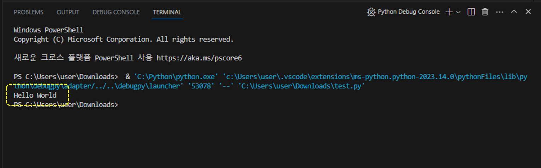Click the Python Debug Console label
Image resolution: width=541 pixels, height=168 pixels.
409,12
